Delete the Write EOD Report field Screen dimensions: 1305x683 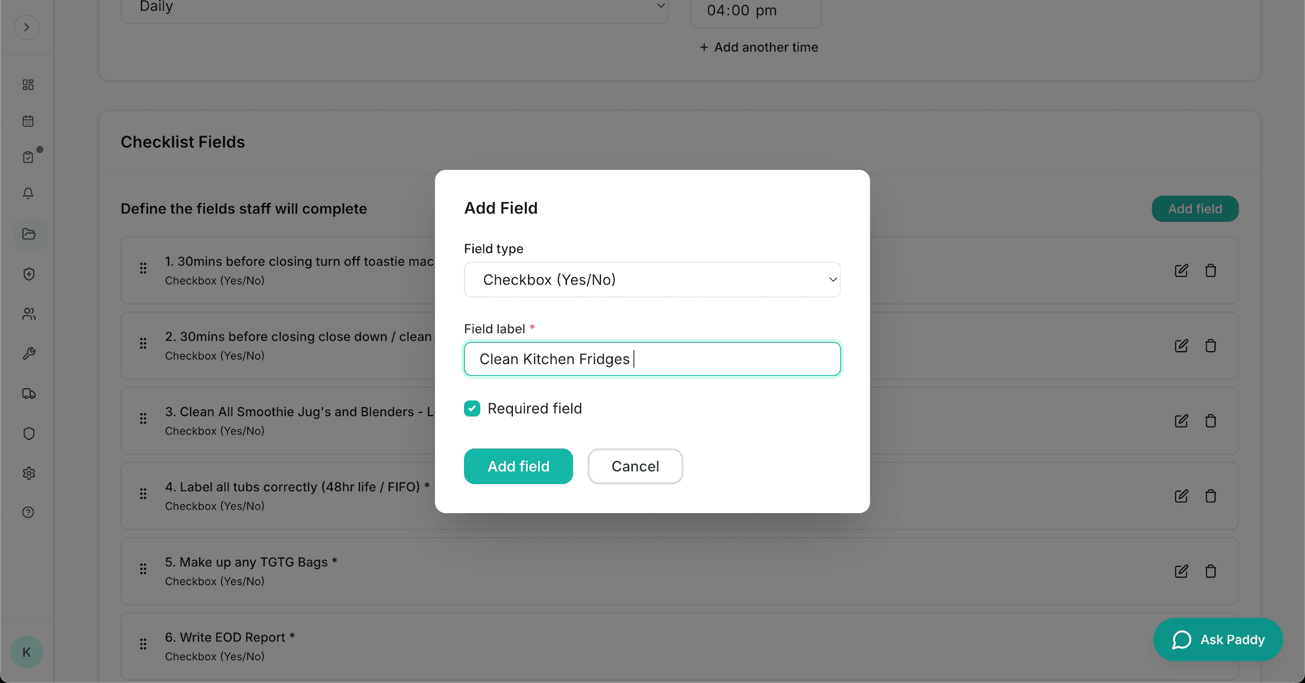pos(1210,646)
